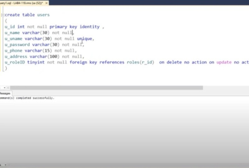Click the 'create' keyword

click(12, 15)
